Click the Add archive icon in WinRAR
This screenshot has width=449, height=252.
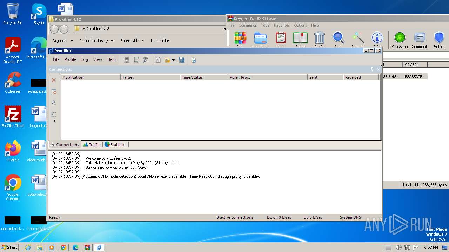pyautogui.click(x=240, y=39)
